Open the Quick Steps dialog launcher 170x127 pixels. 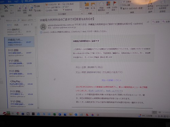pos(82,14)
